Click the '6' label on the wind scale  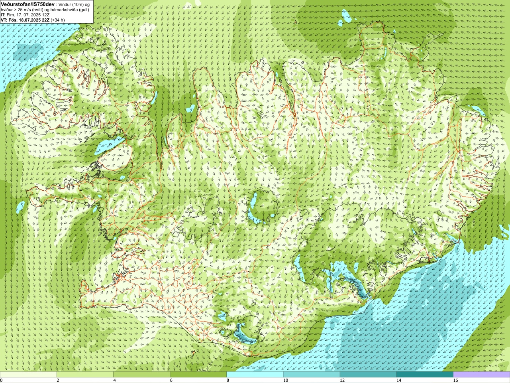coord(171,380)
